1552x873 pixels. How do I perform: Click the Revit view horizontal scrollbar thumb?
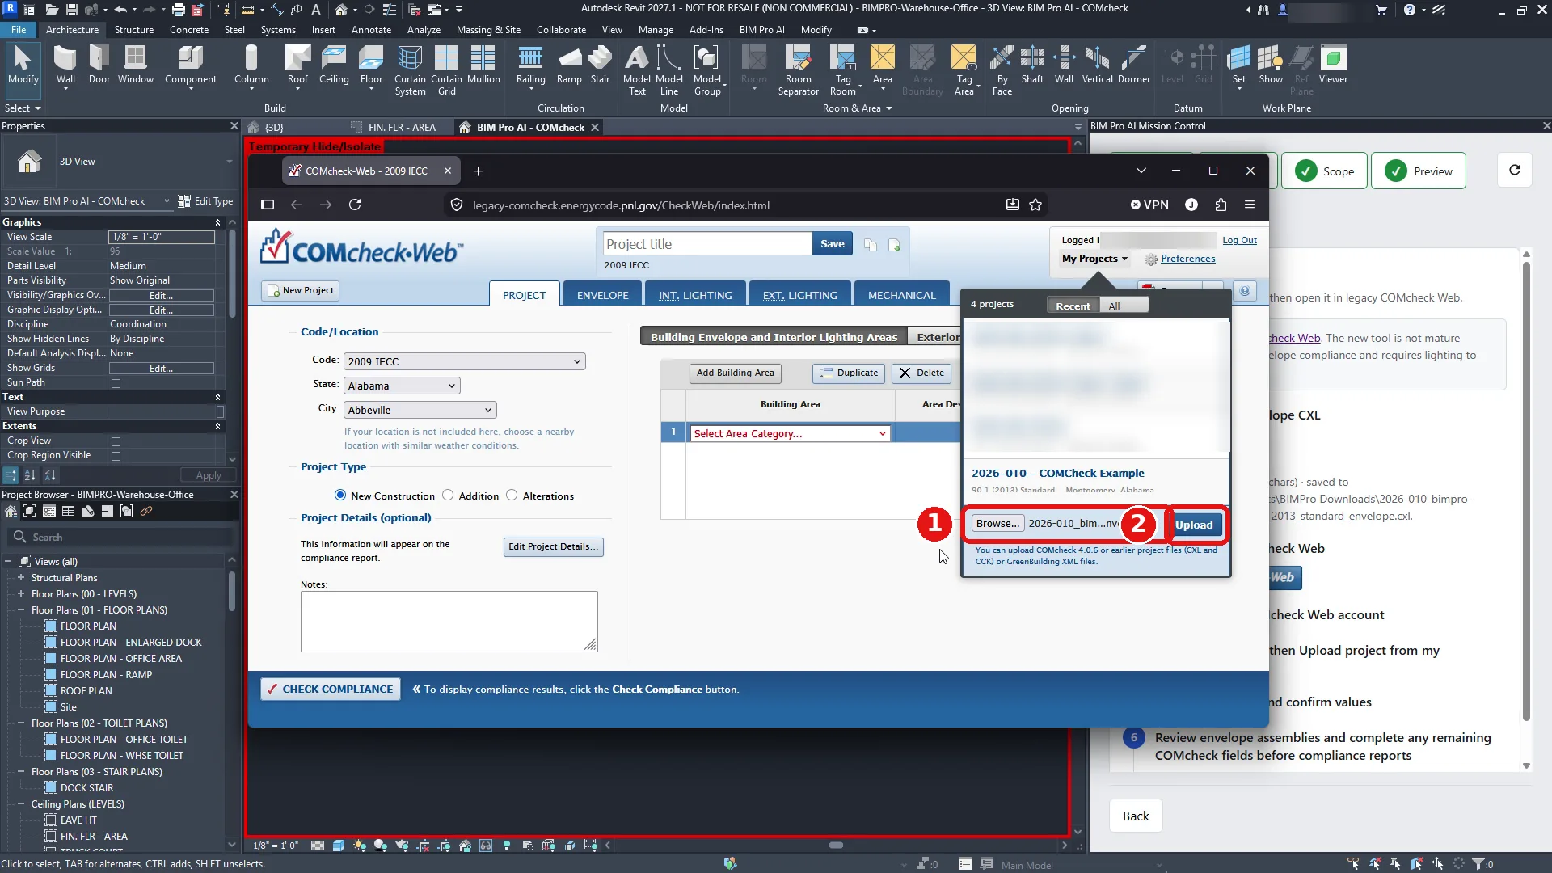click(836, 846)
